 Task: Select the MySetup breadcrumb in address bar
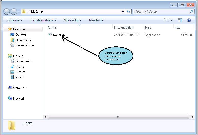click(37, 12)
